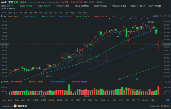The width and height of the screenshot is (171, 109).
Task: Click the undo arrow icon beside 前复权
Action: [x=161, y=16]
